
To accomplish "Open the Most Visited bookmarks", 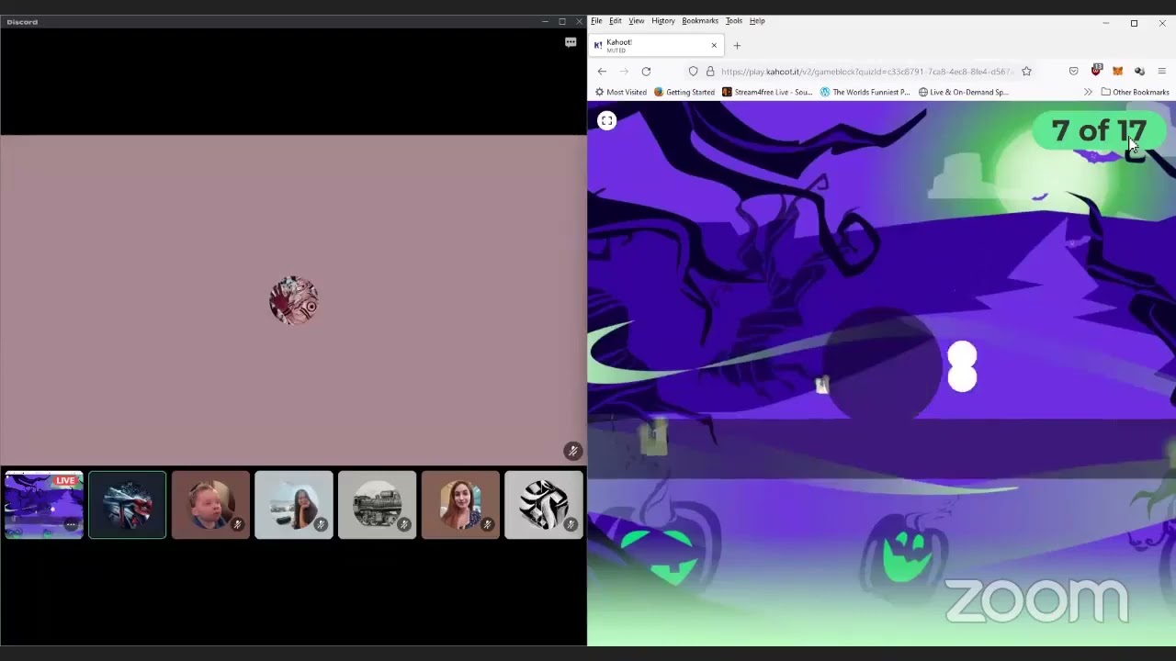I will (x=621, y=92).
